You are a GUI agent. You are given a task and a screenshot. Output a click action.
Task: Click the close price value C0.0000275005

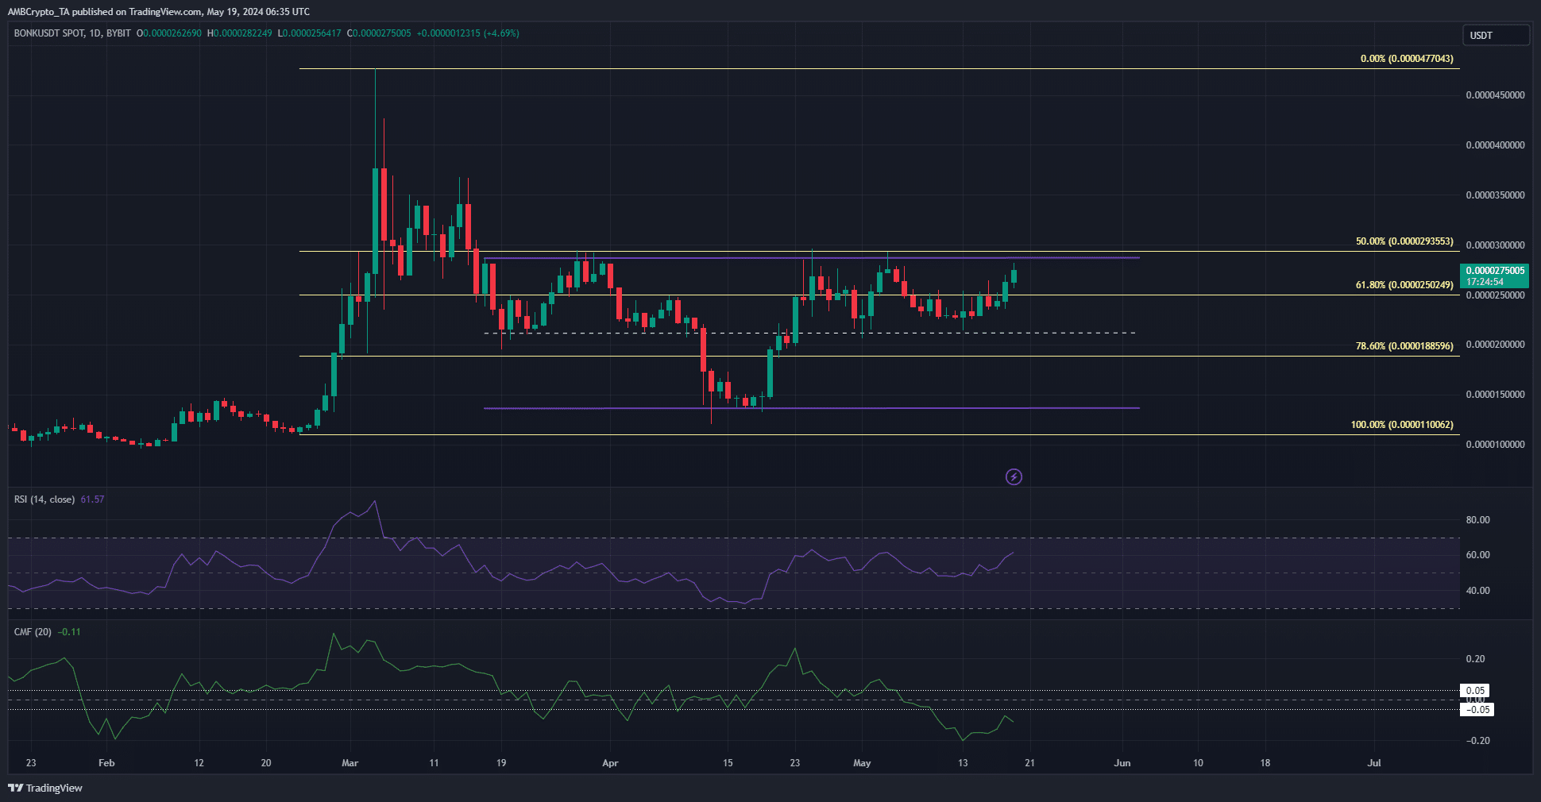click(379, 33)
